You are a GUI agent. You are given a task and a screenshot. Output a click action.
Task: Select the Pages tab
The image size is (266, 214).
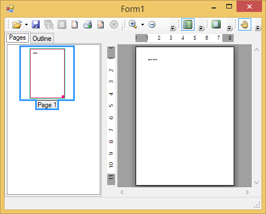tap(18, 37)
